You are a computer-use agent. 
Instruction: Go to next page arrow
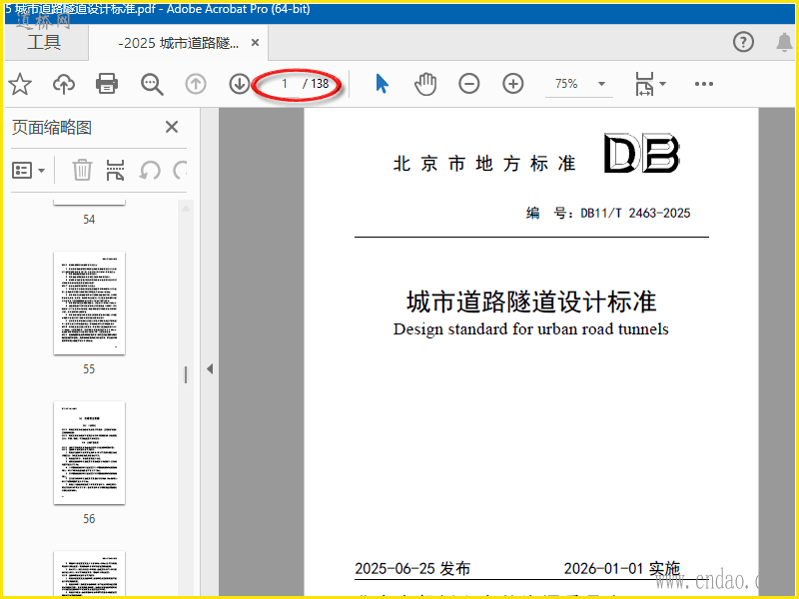[x=240, y=84]
